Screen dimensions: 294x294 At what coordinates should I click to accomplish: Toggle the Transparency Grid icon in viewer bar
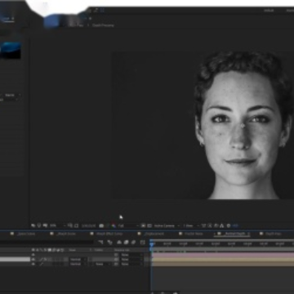click(149, 225)
